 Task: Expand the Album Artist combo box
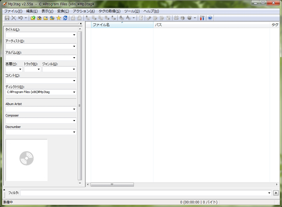[x=74, y=109]
